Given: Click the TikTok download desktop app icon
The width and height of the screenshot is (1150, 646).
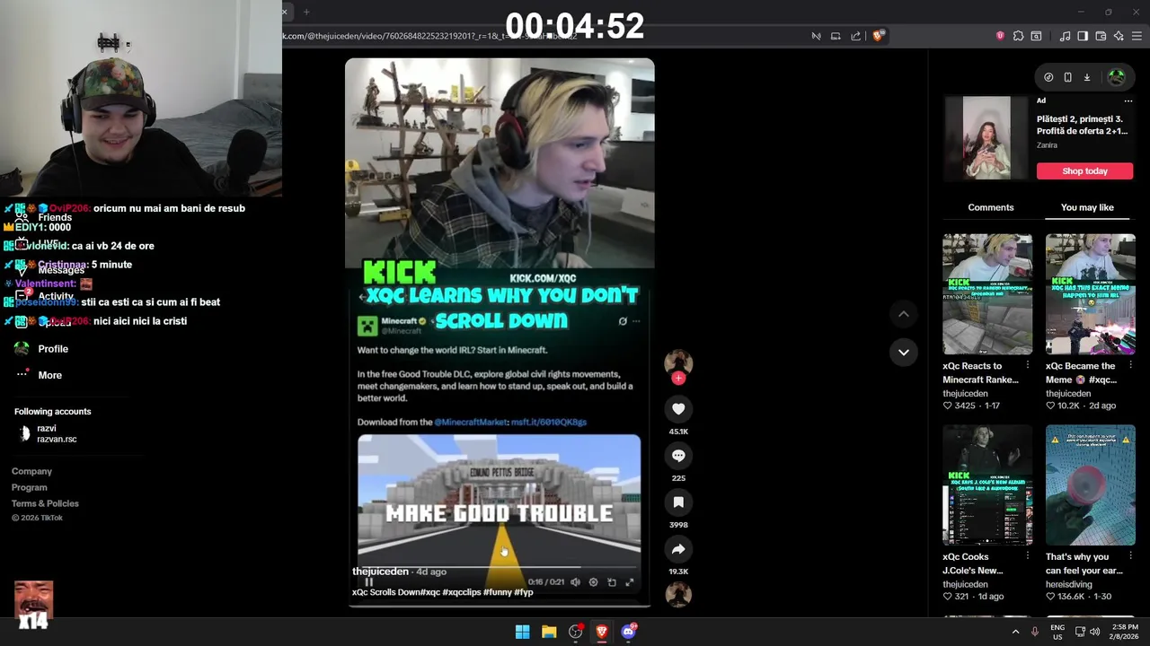Looking at the screenshot, I should (1086, 77).
